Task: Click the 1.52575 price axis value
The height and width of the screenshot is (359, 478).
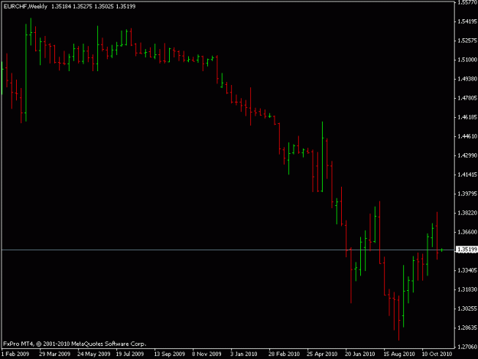Action: click(467, 41)
